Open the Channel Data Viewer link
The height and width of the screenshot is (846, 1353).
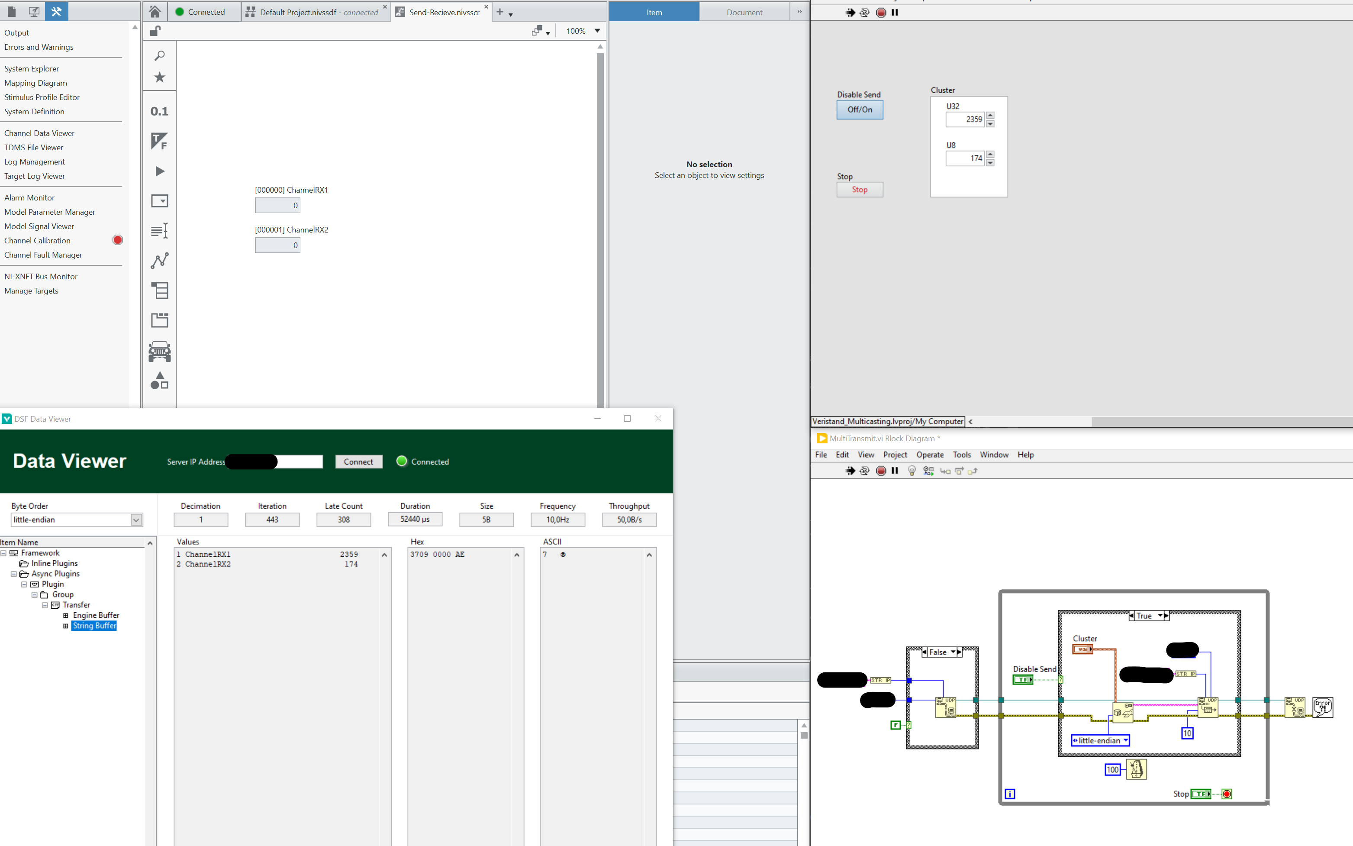click(x=39, y=132)
